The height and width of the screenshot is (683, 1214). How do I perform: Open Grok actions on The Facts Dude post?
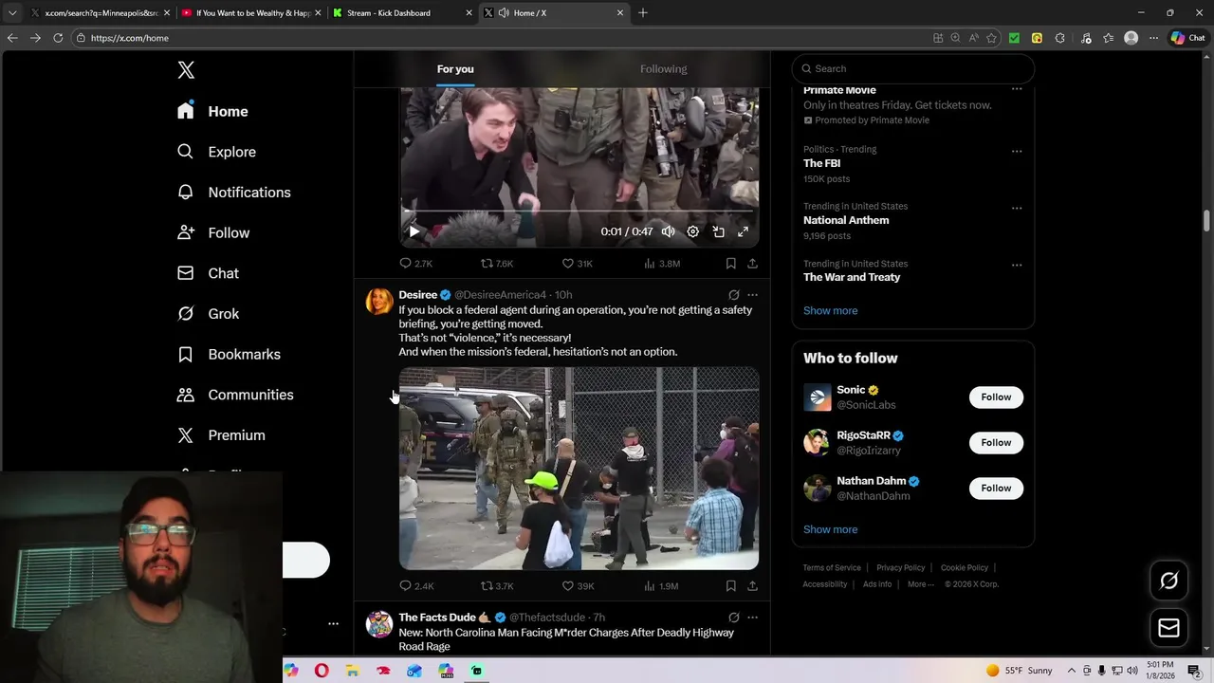pos(734,618)
